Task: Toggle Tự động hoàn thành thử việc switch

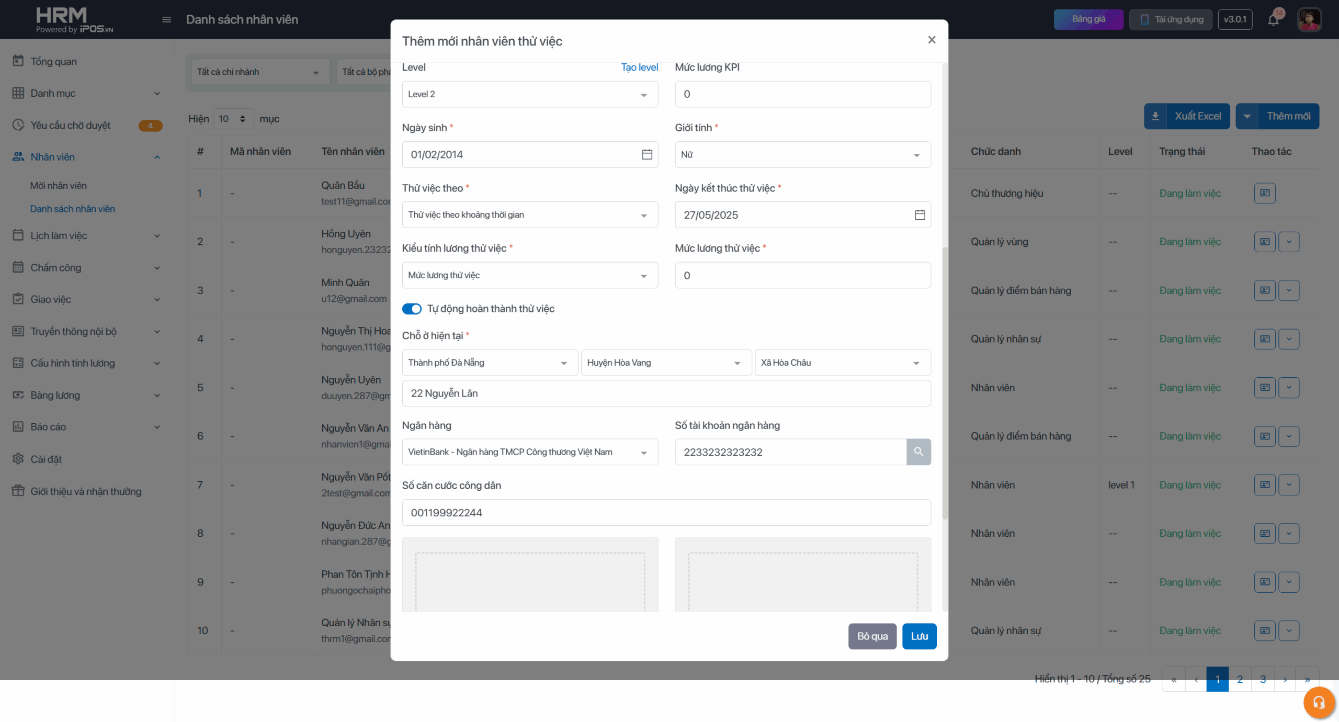Action: pyautogui.click(x=412, y=309)
